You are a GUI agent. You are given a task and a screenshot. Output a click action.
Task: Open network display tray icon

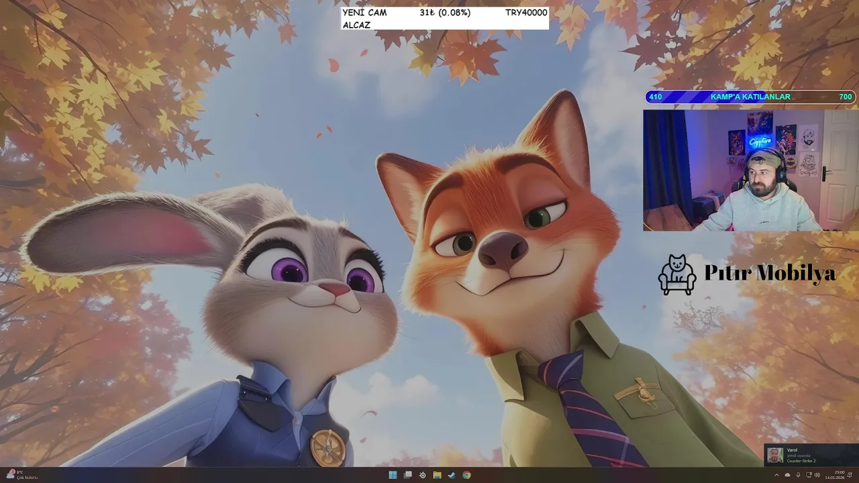tap(809, 475)
